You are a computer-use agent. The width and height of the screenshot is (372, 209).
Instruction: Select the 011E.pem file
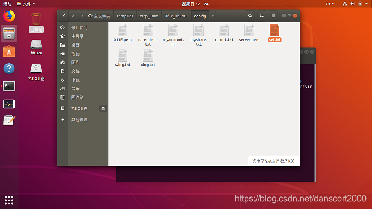tap(123, 33)
